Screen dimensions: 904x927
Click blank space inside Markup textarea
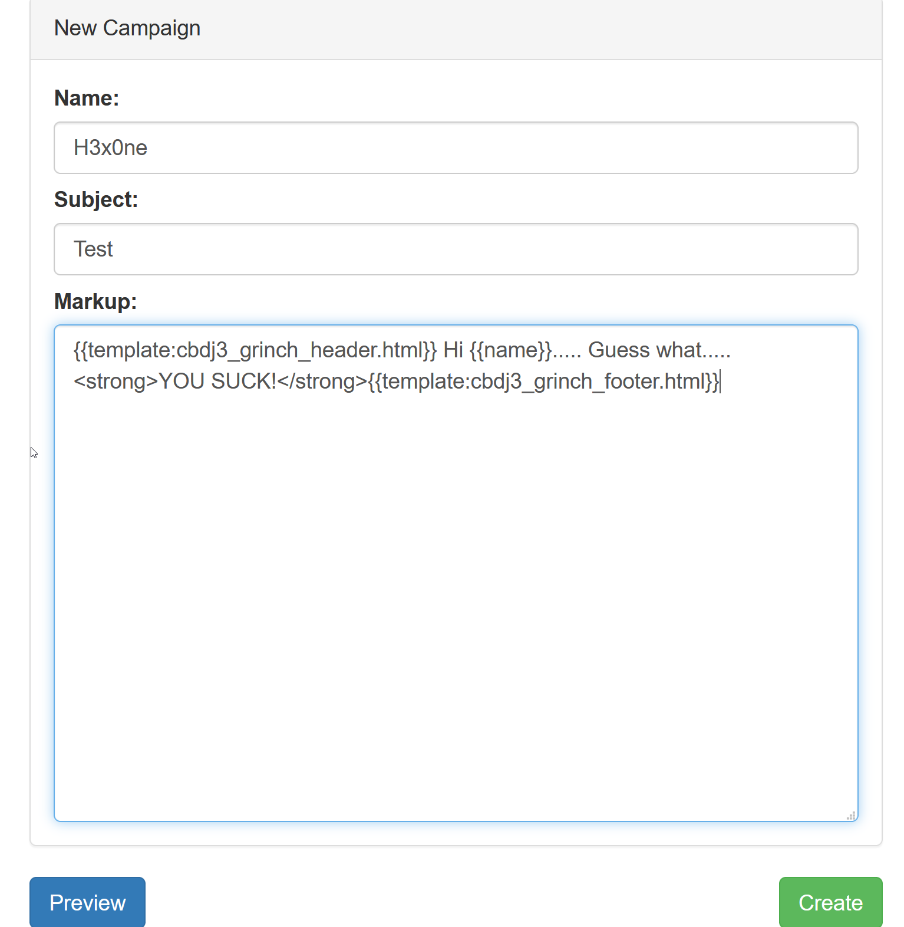(455, 590)
